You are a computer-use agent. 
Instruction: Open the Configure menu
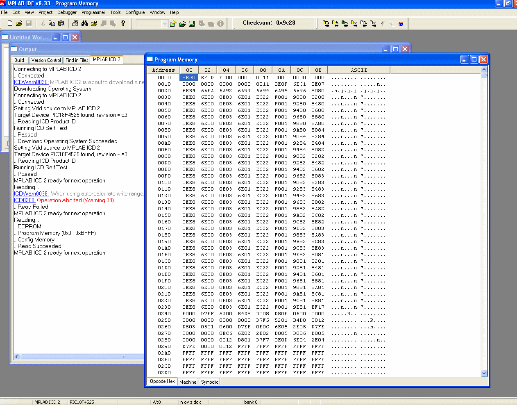tap(135, 12)
